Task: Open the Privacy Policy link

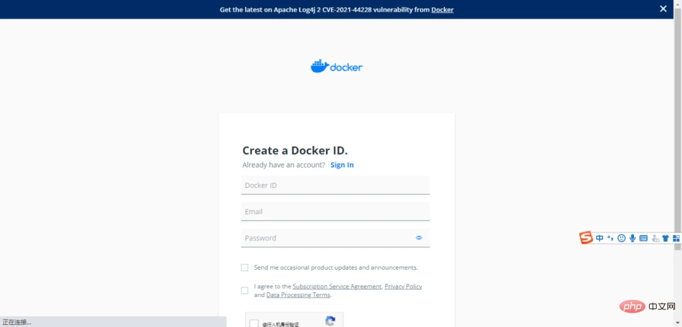Action: [x=403, y=286]
